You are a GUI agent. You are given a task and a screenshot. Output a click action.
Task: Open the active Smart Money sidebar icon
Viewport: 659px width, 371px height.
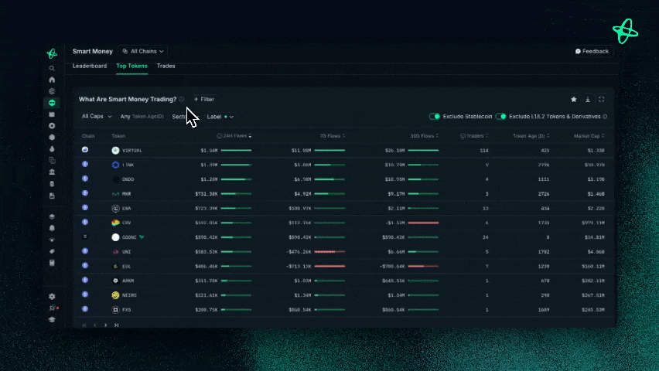52,103
